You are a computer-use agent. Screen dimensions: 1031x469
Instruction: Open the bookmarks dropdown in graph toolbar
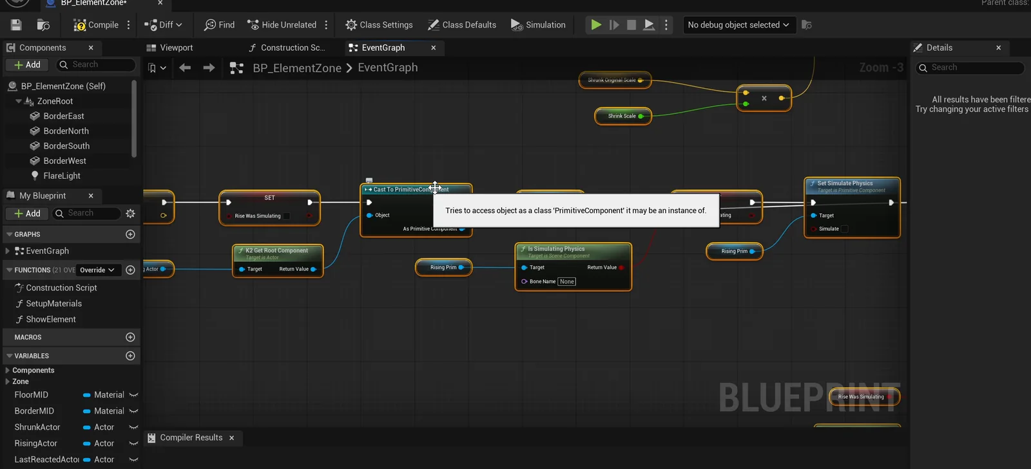point(157,68)
